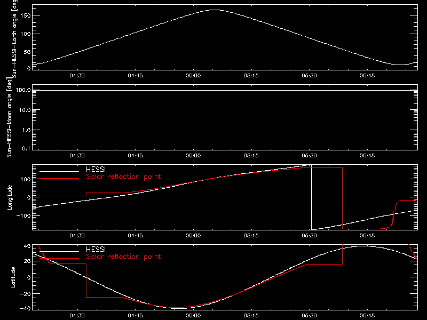Click the 1.0 tick on Moon angle axis
This screenshot has width=427, height=320.
26,130
